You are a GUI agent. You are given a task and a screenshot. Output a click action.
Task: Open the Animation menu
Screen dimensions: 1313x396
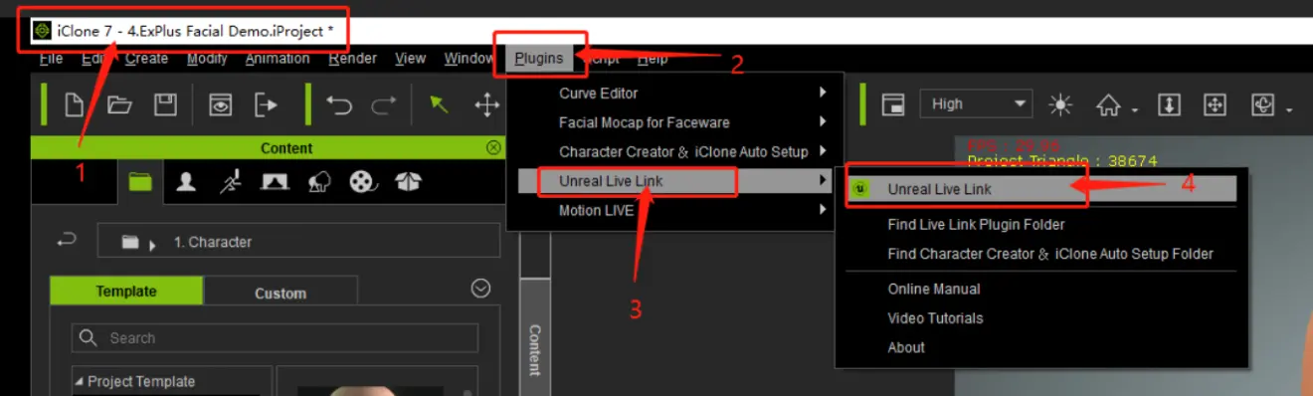[278, 59]
